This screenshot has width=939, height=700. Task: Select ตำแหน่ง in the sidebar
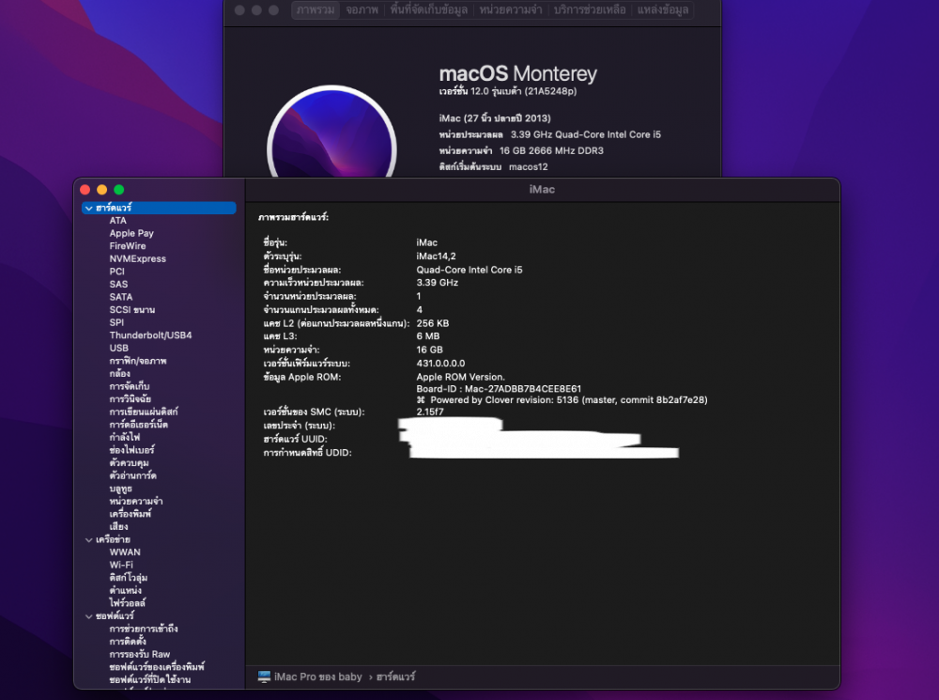click(125, 590)
